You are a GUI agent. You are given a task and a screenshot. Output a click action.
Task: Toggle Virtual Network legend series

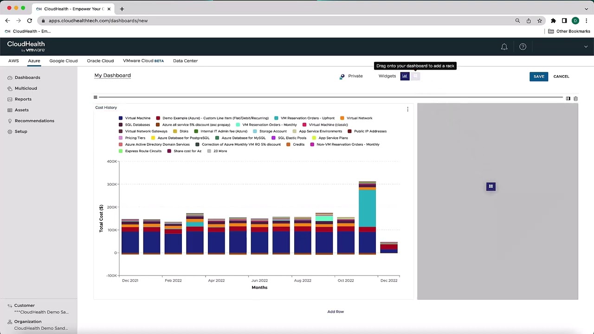(x=356, y=118)
